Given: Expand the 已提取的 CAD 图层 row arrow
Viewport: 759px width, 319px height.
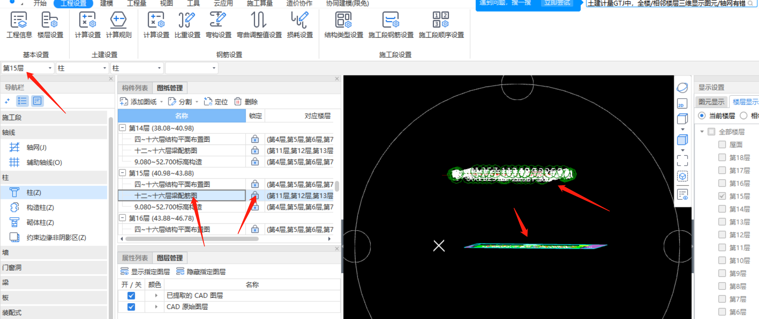Looking at the screenshot, I should click(x=156, y=295).
